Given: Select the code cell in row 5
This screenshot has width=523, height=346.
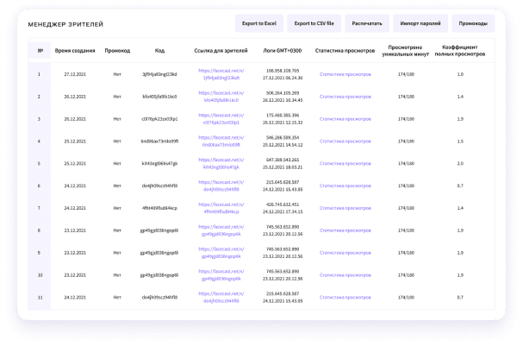Looking at the screenshot, I should (x=159, y=163).
